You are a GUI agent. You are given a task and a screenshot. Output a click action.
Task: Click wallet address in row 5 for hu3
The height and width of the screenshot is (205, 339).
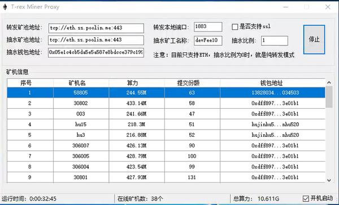(x=275, y=135)
